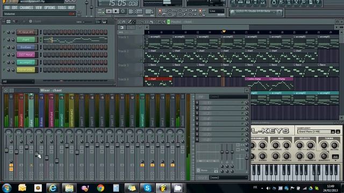Open the Line snap dropdown
This screenshot has height=193, width=344.
click(216, 11)
